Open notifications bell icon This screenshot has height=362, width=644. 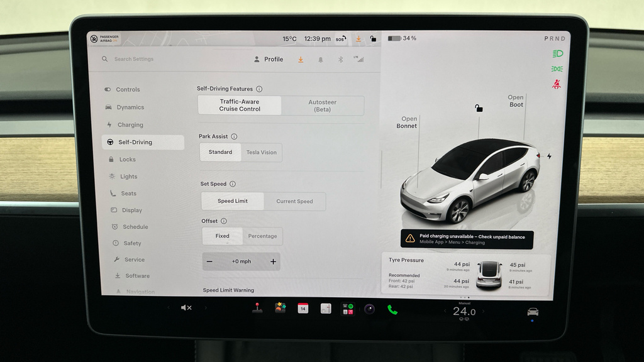coord(321,60)
